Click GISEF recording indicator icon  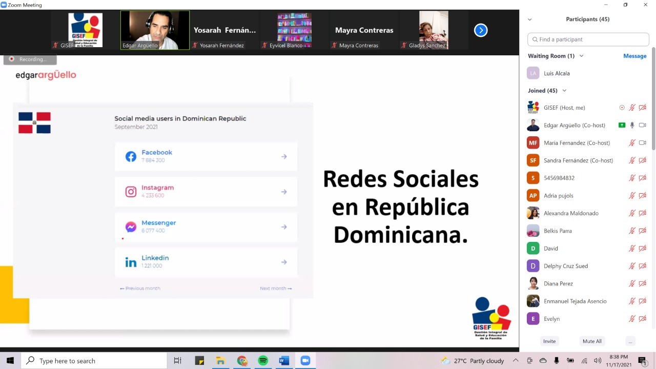pos(622,108)
